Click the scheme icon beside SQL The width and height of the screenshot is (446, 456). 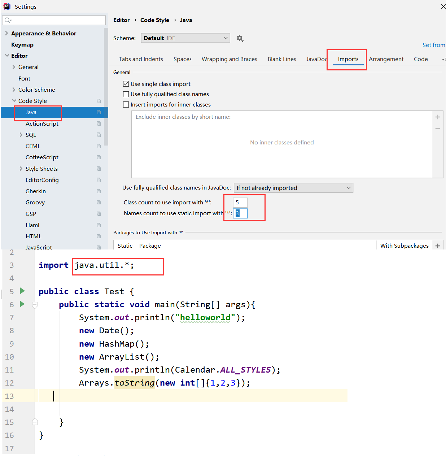(99, 135)
